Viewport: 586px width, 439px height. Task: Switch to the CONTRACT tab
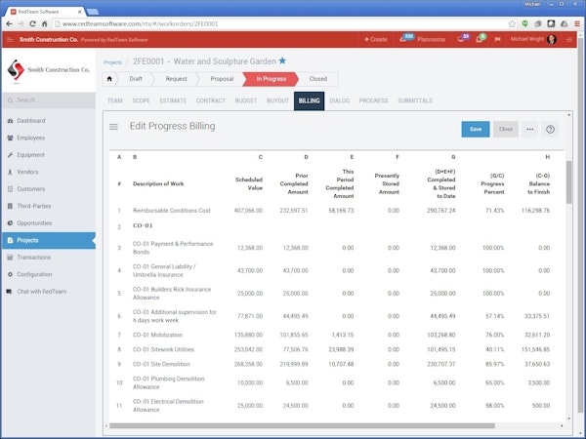tap(211, 100)
